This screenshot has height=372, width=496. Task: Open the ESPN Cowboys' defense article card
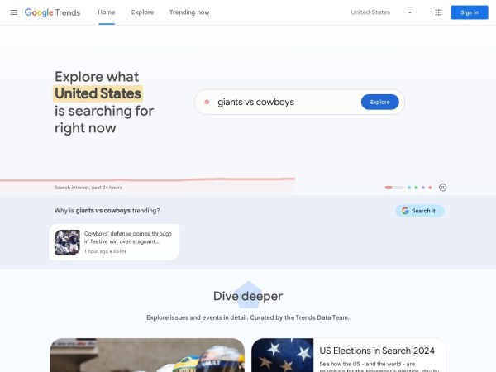point(114,242)
